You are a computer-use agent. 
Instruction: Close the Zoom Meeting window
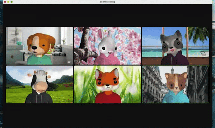pyautogui.click(x=5, y=2)
